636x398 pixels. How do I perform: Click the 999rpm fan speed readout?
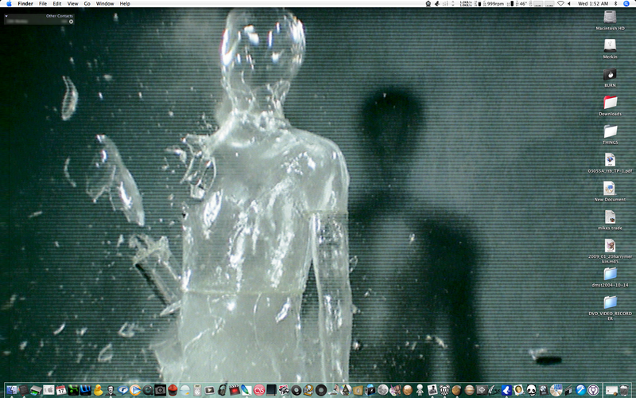(495, 4)
